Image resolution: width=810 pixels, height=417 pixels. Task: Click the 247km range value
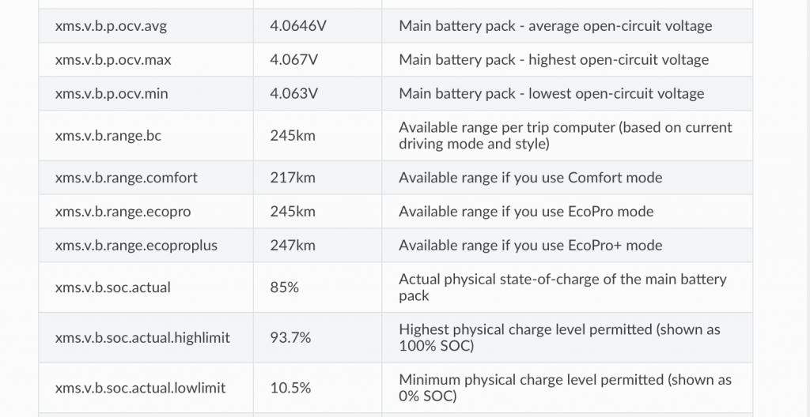tap(293, 246)
